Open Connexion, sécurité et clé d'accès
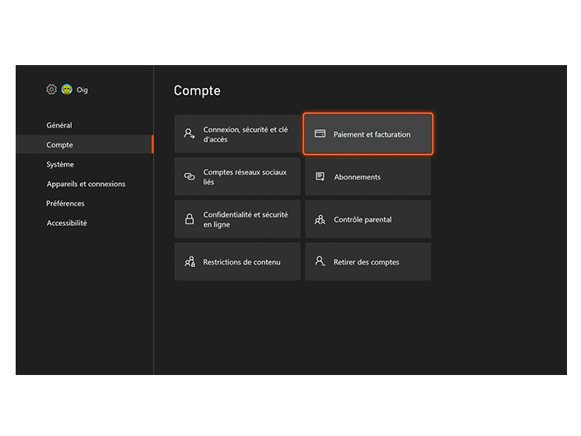Viewport: 581px width, 436px height. (237, 134)
